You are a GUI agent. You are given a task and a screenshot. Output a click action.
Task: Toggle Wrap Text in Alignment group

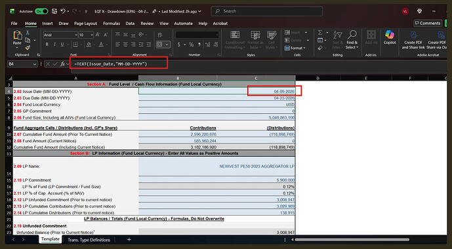pos(160,35)
